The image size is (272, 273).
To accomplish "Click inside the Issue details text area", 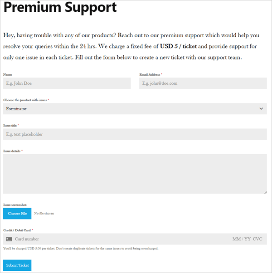I will (135, 174).
